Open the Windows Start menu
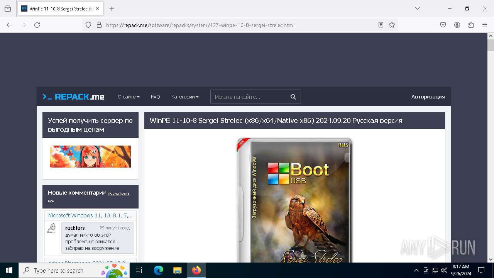This screenshot has width=494, height=278. [x=9, y=270]
